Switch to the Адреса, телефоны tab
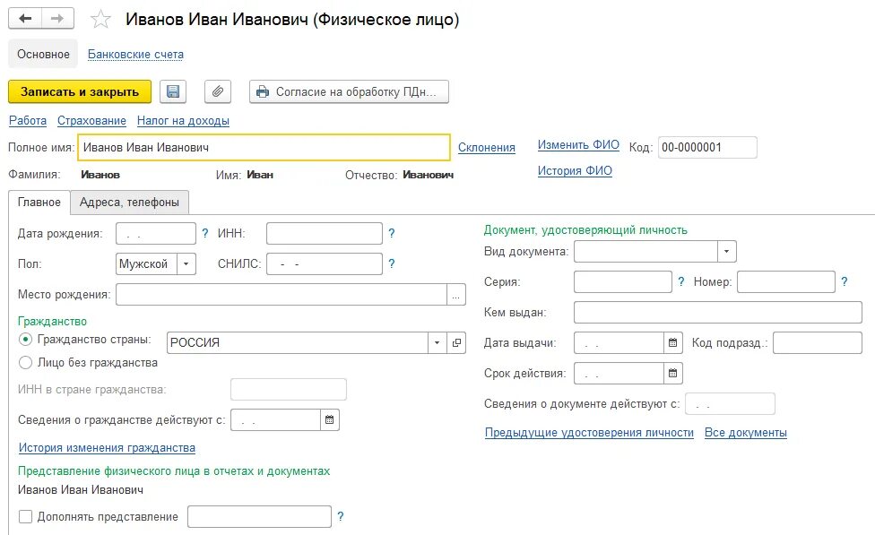The image size is (875, 535). (x=129, y=202)
